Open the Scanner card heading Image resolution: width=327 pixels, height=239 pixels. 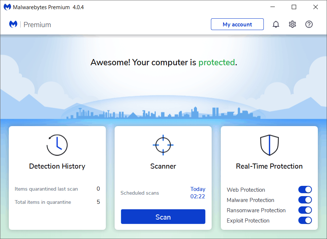coord(163,166)
